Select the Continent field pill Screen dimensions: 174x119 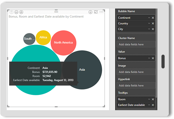point(136,18)
